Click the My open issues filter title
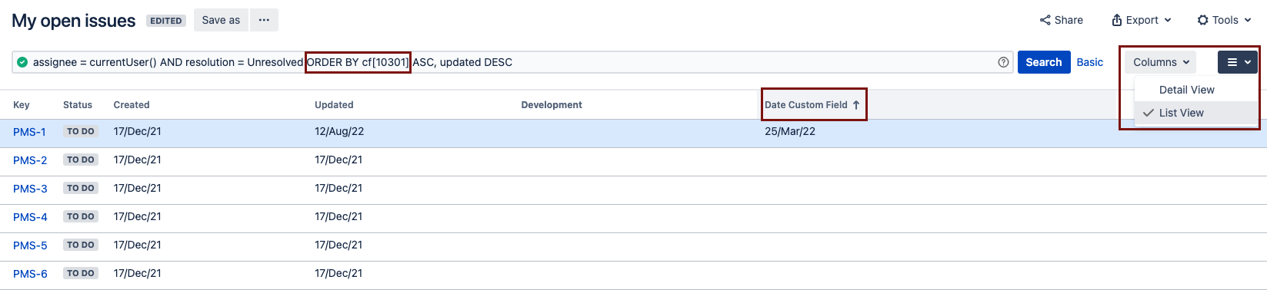 [x=74, y=21]
